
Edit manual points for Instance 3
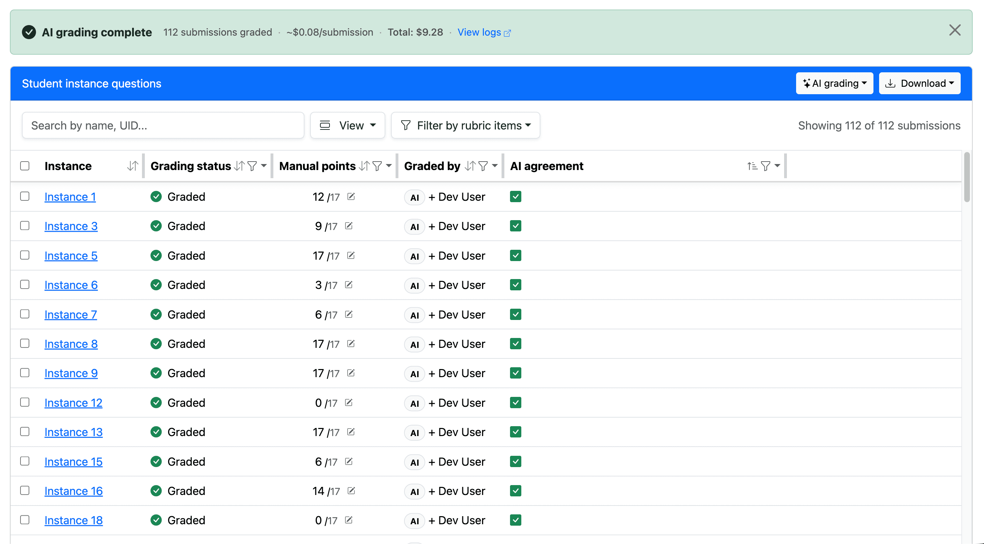(349, 226)
